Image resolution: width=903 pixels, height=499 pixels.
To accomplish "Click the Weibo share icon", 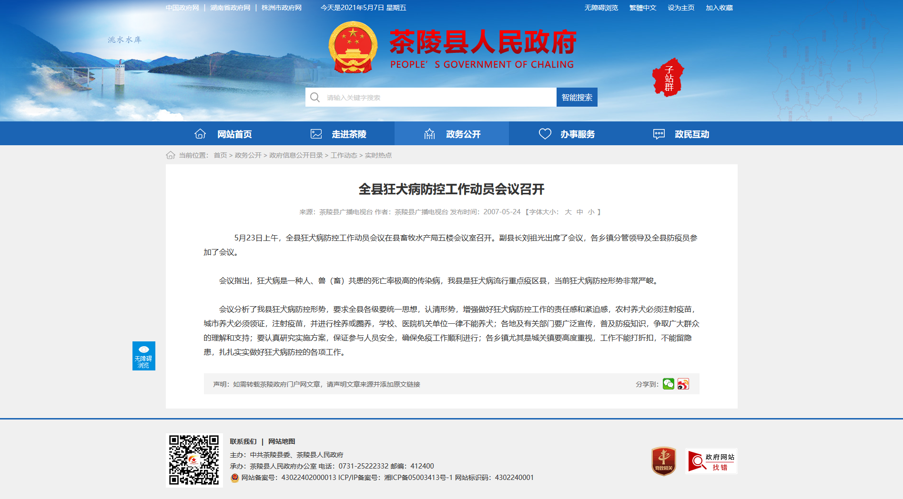I will click(x=683, y=384).
